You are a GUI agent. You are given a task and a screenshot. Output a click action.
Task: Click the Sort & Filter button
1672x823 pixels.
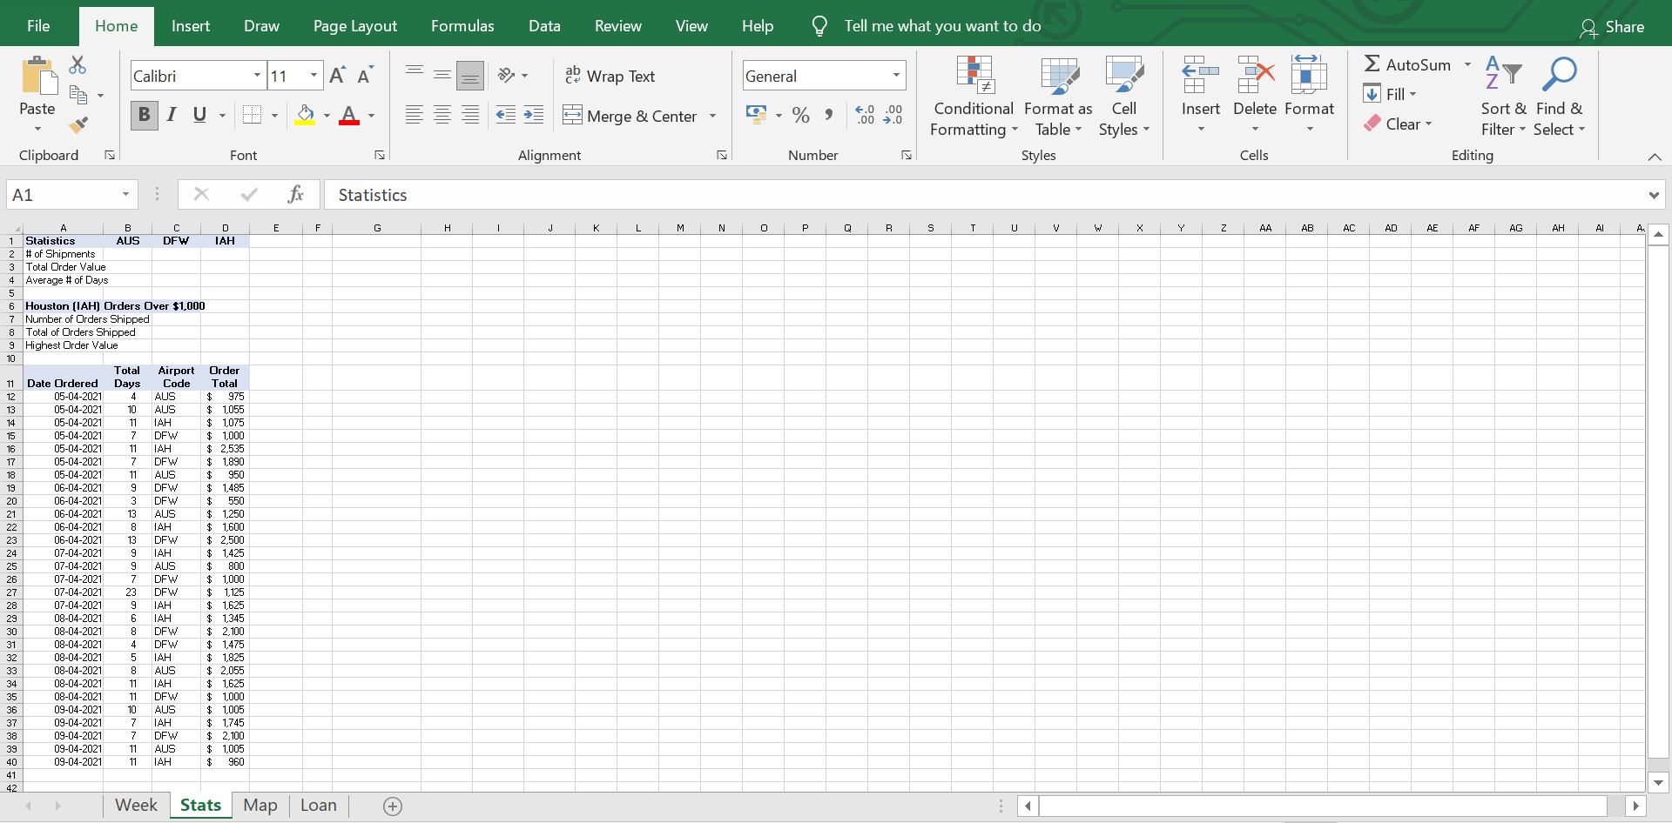[1504, 96]
